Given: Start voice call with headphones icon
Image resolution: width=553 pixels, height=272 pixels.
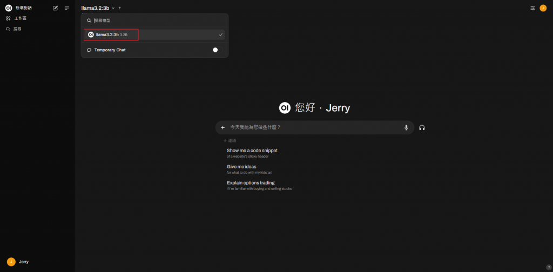Looking at the screenshot, I should 422,127.
